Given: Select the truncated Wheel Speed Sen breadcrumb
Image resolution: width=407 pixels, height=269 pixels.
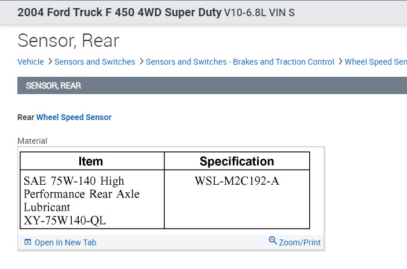Looking at the screenshot, I should pyautogui.click(x=375, y=62).
